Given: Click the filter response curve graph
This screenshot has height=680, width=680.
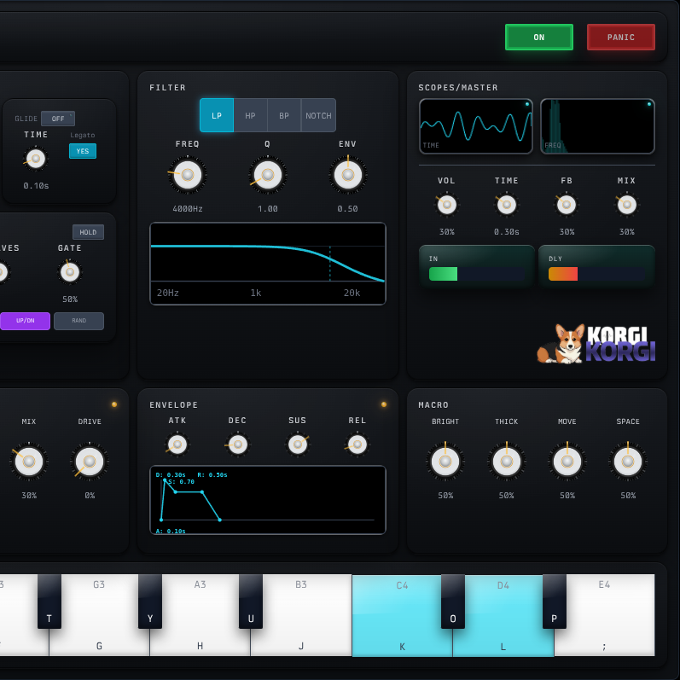Looking at the screenshot, I should pyautogui.click(x=268, y=264).
